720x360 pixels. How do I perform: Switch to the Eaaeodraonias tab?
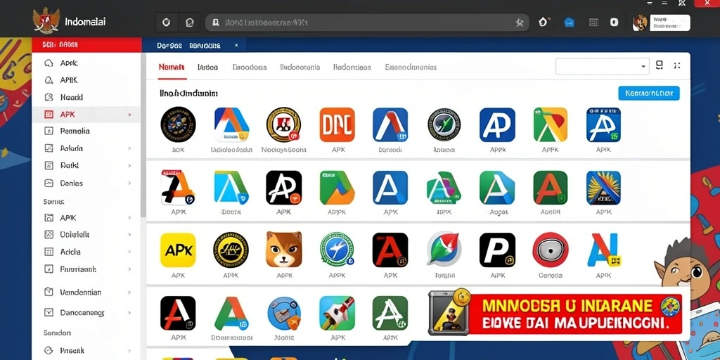click(x=411, y=67)
